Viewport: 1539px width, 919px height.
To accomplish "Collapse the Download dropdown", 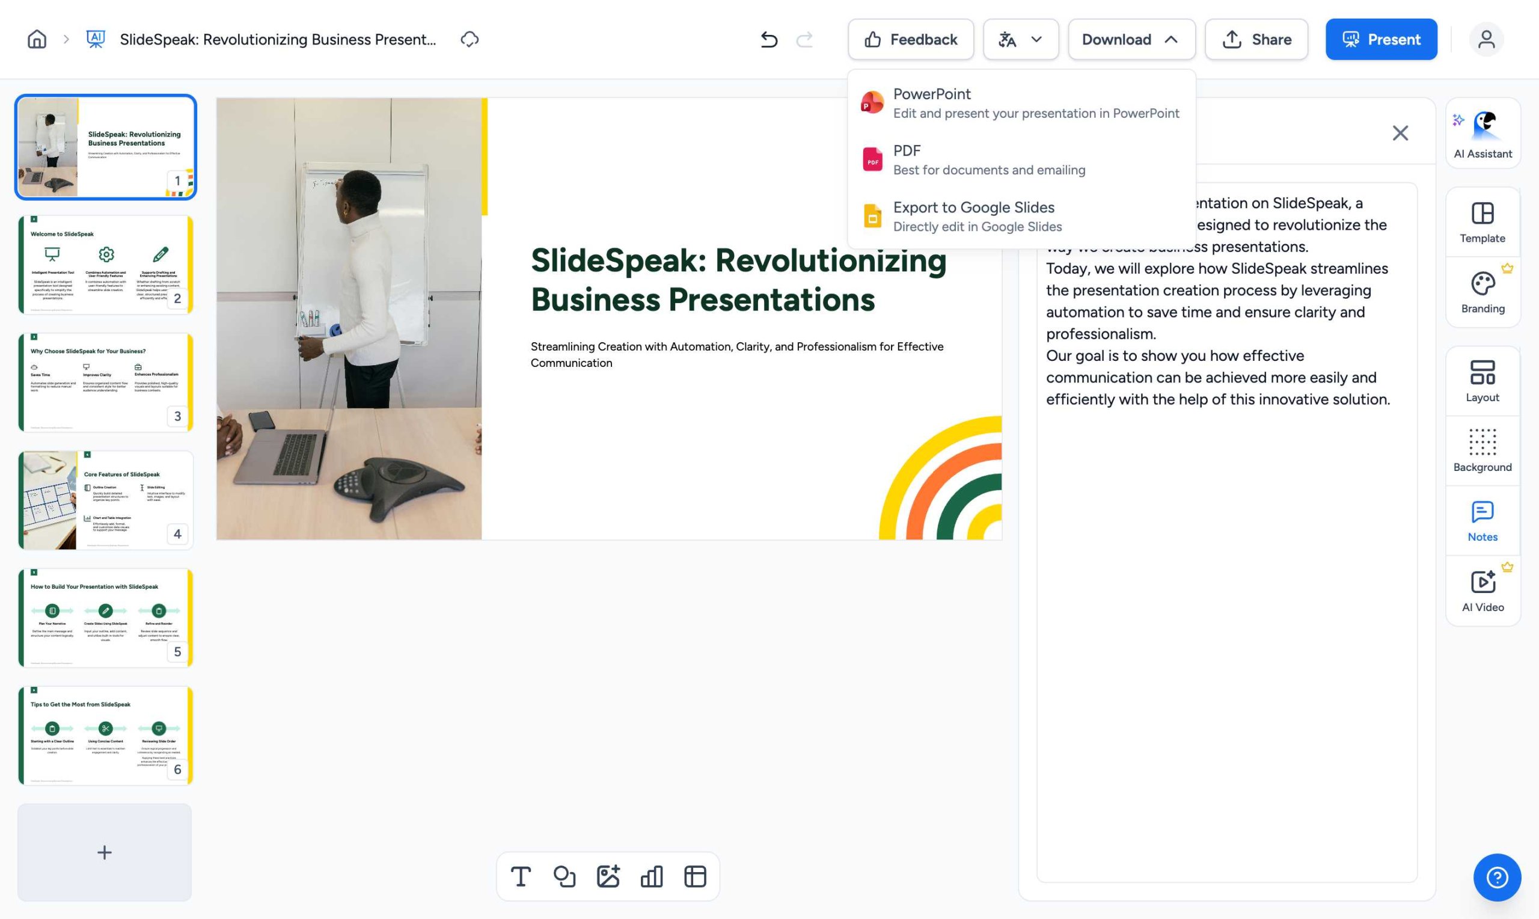I will click(x=1131, y=39).
